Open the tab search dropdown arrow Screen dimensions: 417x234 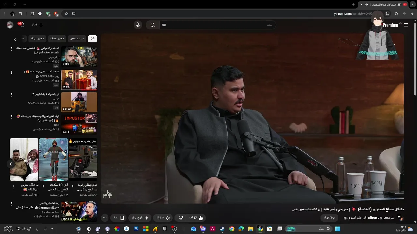(412, 4)
